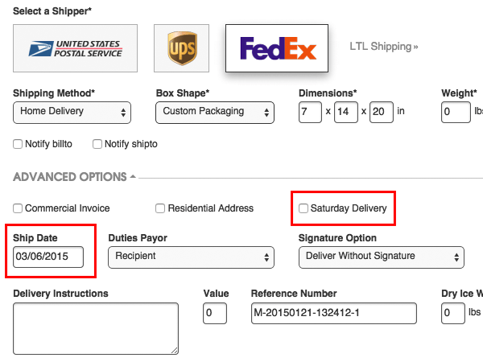Toggle the Residential Address checkbox
483x362 pixels.
point(160,208)
